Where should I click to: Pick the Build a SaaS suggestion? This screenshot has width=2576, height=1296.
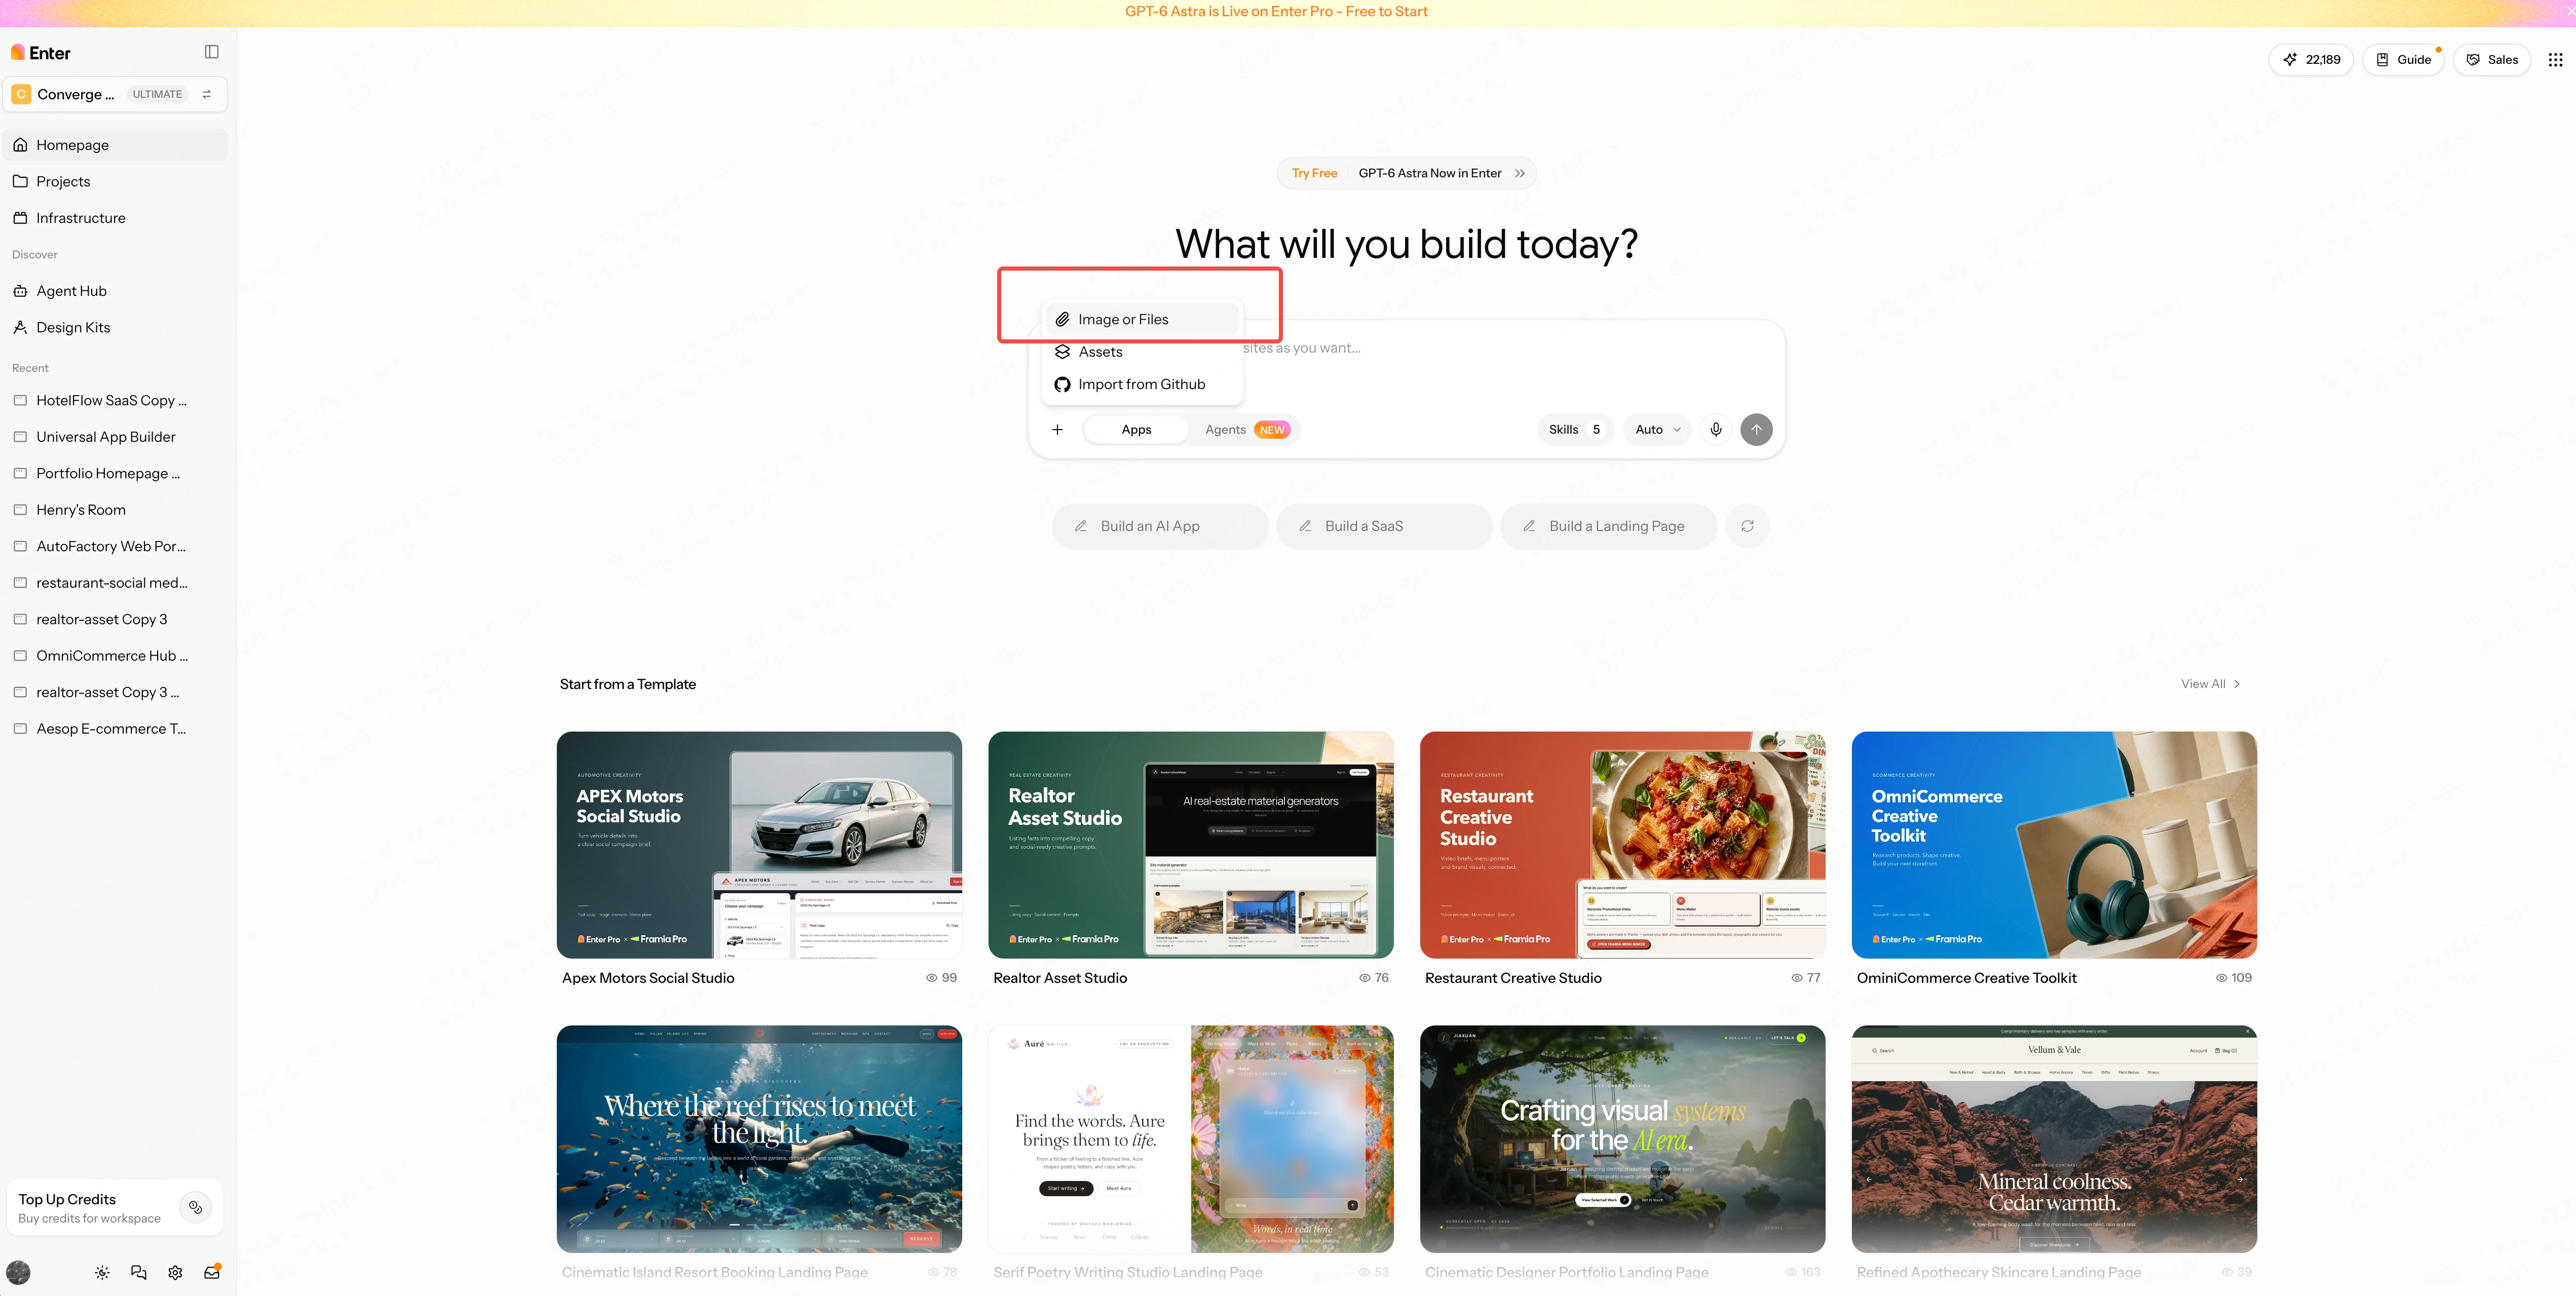click(1384, 526)
